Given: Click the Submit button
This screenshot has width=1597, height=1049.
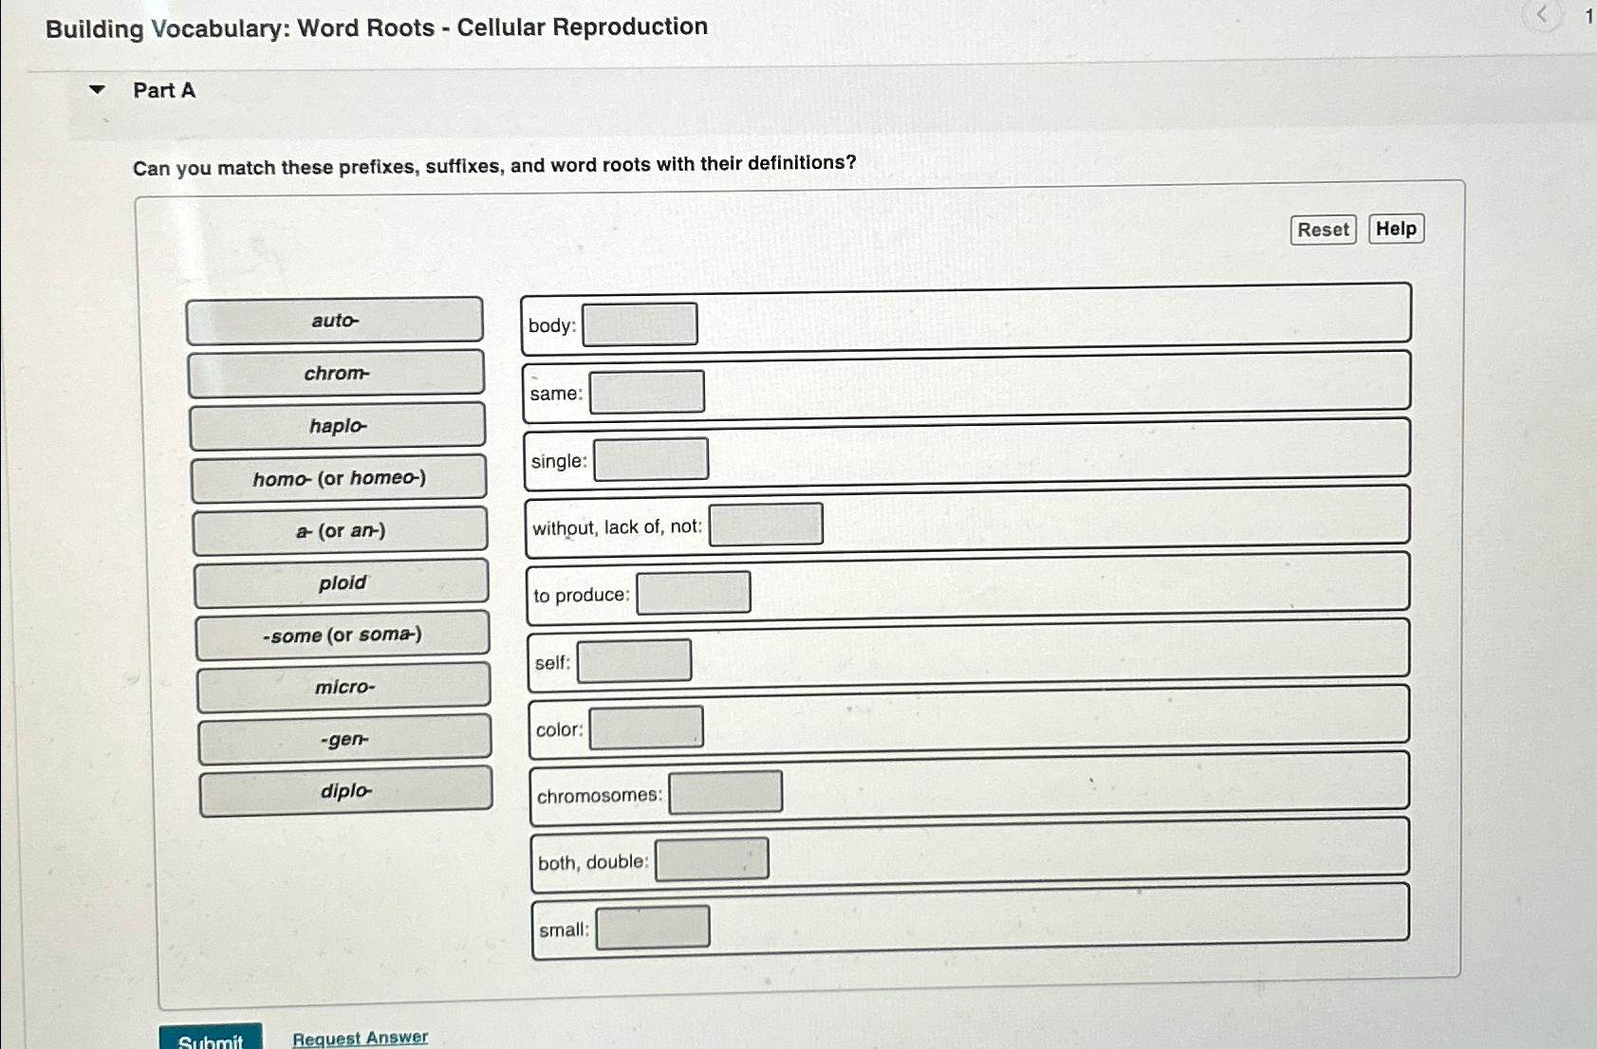Looking at the screenshot, I should click(x=210, y=1040).
